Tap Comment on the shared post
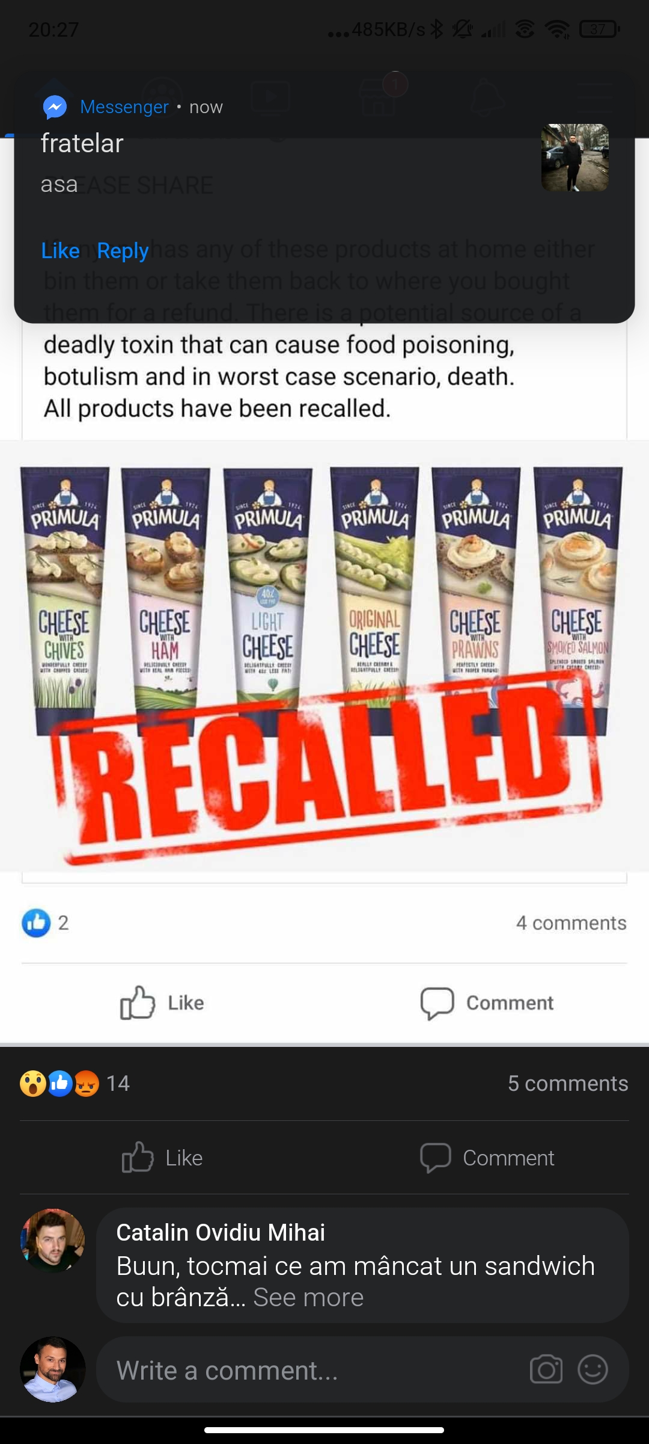 487,1003
